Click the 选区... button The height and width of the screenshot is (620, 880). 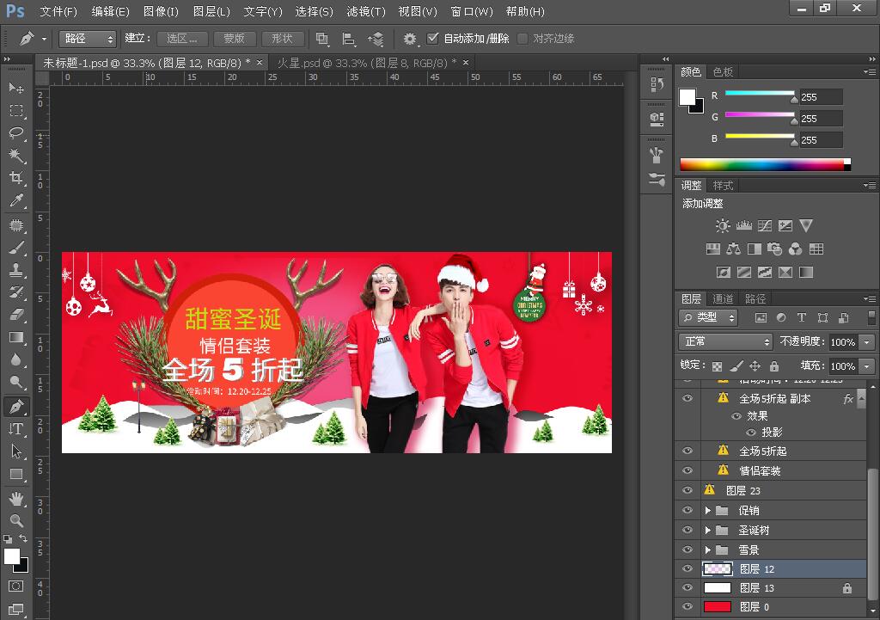pyautogui.click(x=182, y=39)
